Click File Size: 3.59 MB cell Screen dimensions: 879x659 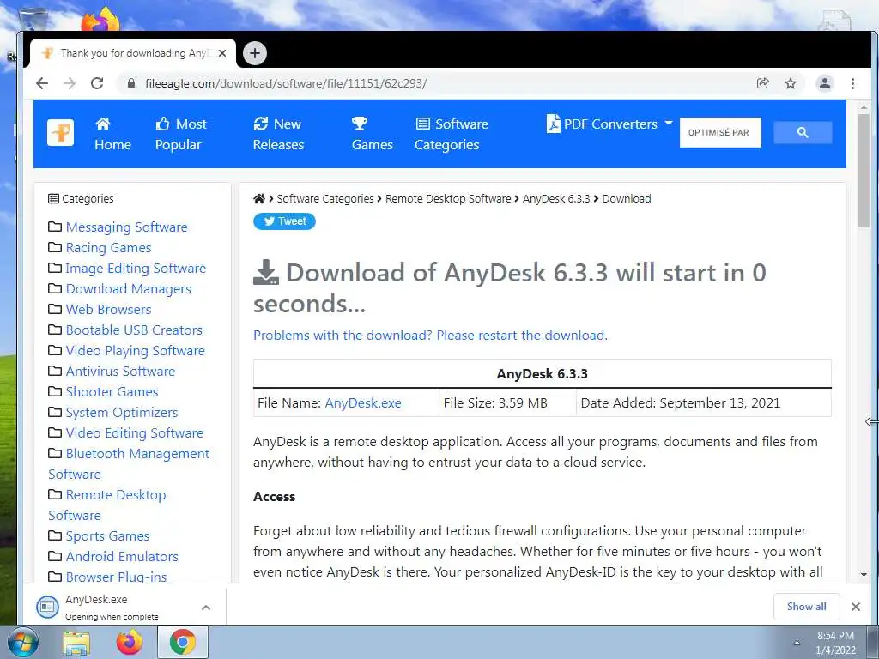[x=507, y=403]
